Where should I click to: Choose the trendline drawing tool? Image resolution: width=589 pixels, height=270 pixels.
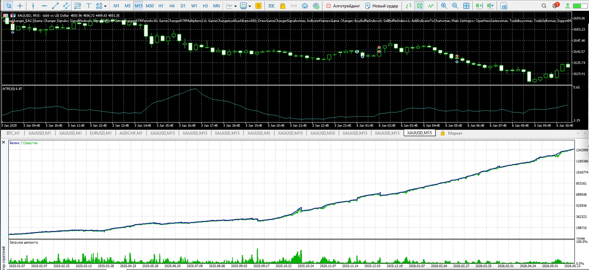55,6
